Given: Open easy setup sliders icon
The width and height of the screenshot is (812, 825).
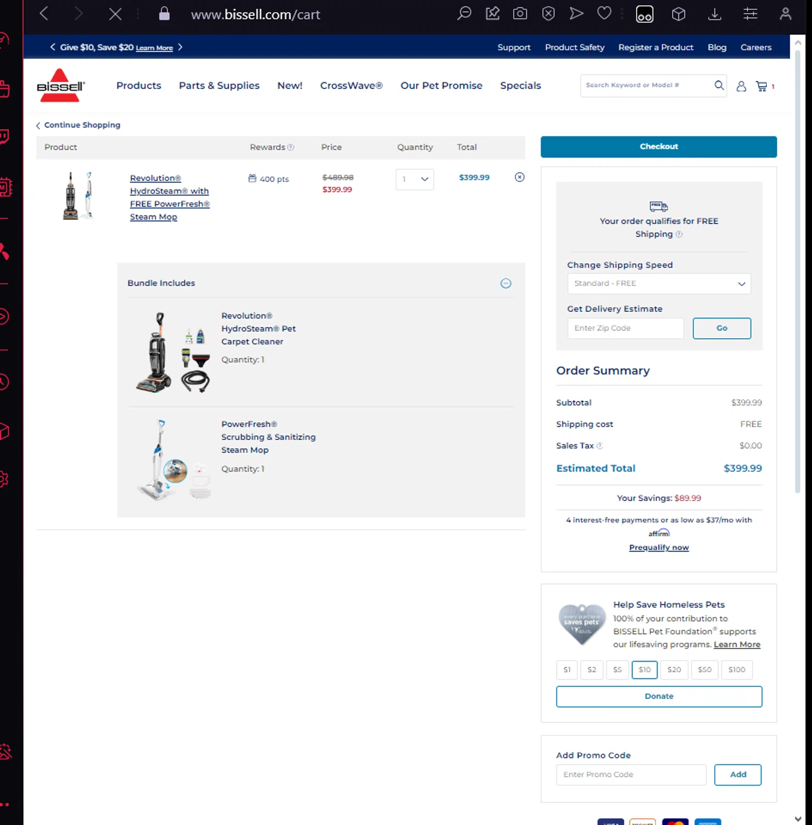Looking at the screenshot, I should (x=750, y=14).
